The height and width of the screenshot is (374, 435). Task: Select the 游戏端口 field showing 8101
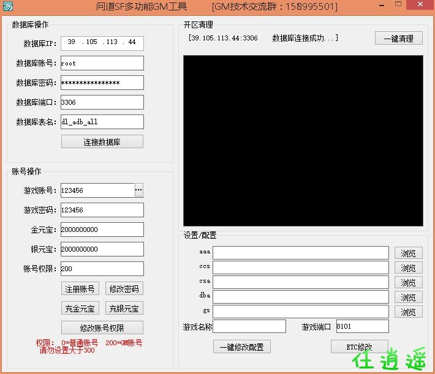[x=361, y=327]
